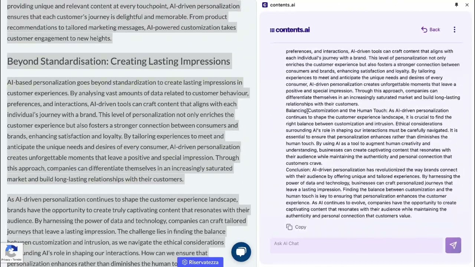Click the Back arrow button

coord(430,30)
